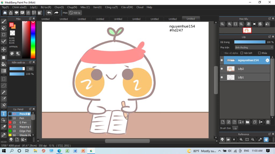Enable the Xén bớt checkbox
This screenshot has width=275, height=154.
click(242, 53)
